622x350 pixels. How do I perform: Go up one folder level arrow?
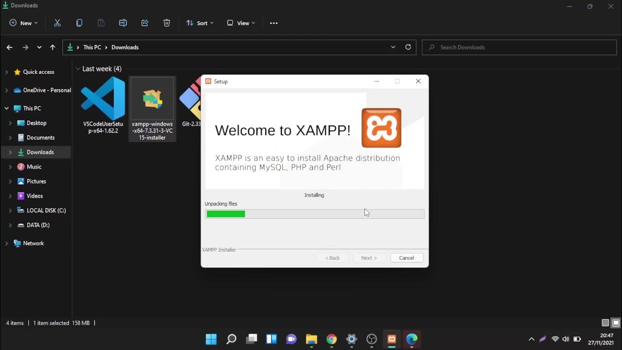click(x=52, y=47)
